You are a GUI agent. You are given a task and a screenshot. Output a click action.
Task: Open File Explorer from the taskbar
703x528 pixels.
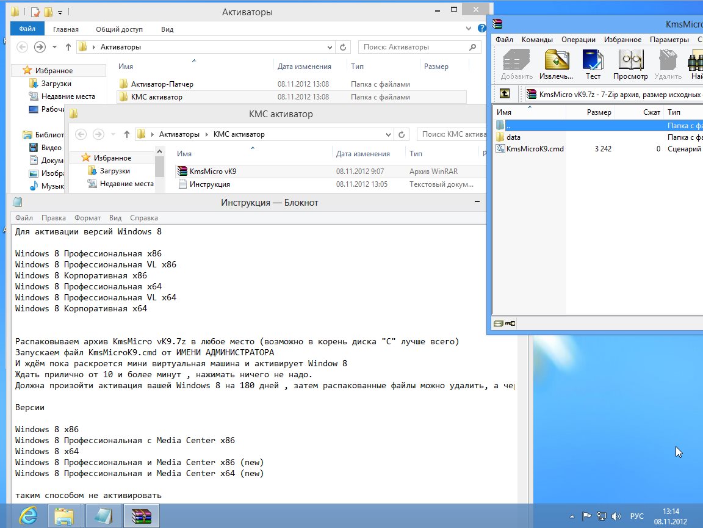64,516
